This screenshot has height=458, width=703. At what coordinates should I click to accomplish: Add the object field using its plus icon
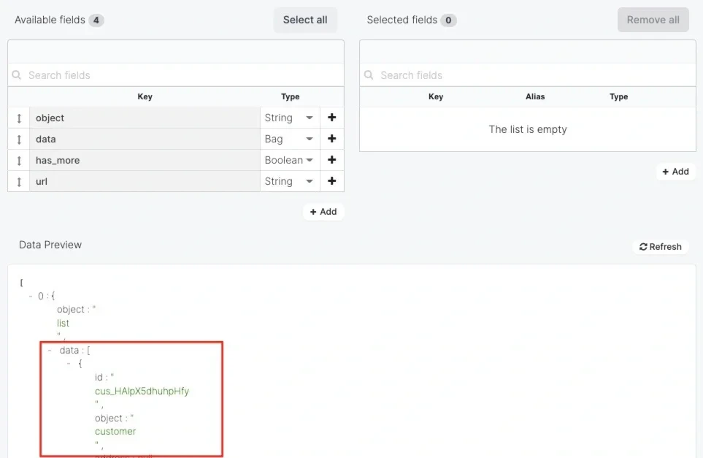point(331,118)
